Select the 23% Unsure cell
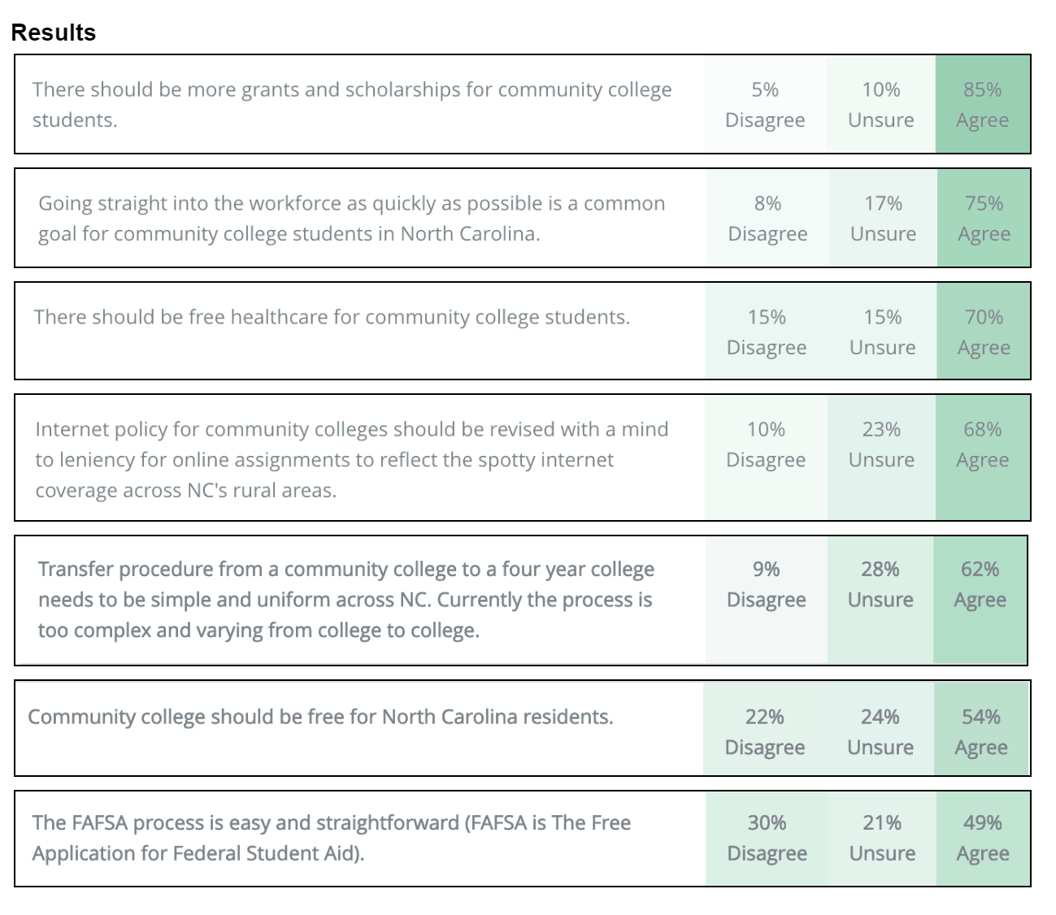The height and width of the screenshot is (915, 1056). pyautogui.click(x=881, y=444)
